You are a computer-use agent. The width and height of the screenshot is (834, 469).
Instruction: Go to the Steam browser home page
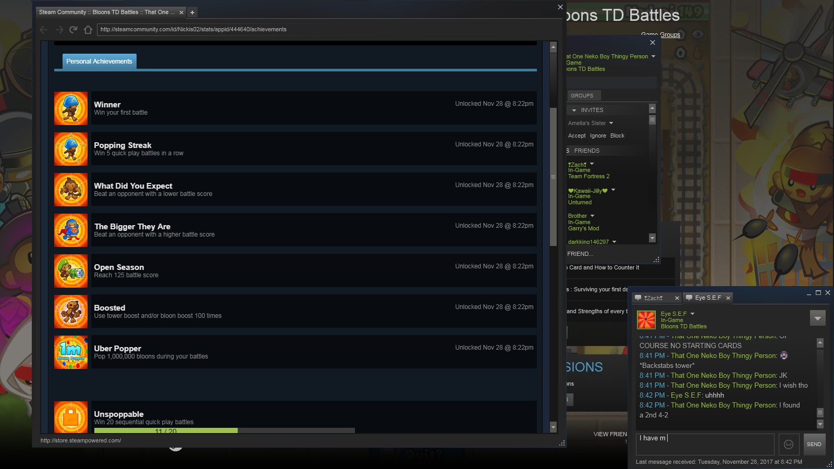point(88,30)
